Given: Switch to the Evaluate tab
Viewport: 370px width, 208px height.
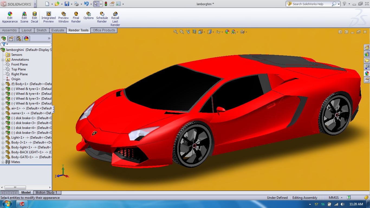Looking at the screenshot, I should click(x=58, y=30).
